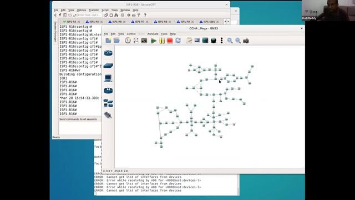
Task: Click SecureCRT session options gear icon
Action: click(129, 15)
